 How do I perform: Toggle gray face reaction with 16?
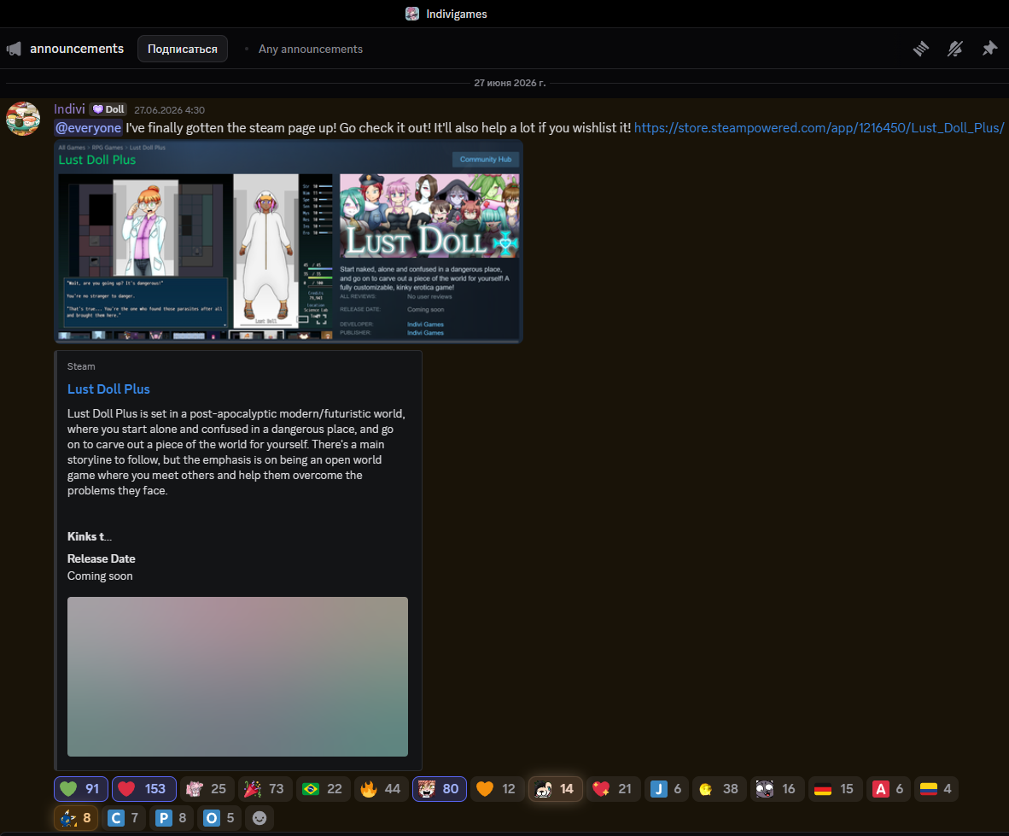[778, 789]
